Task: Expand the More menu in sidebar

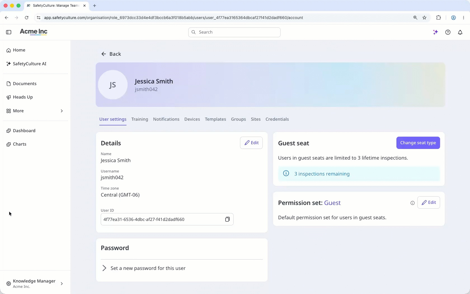Action: pyautogui.click(x=35, y=111)
